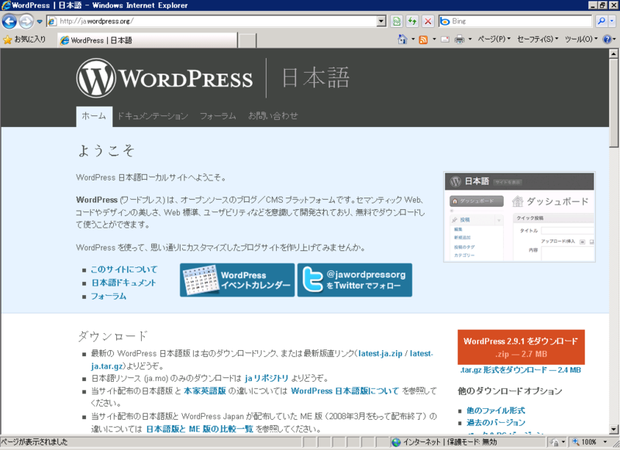620x450 pixels.
Task: Click the 100% zoom control
Action: 587,442
